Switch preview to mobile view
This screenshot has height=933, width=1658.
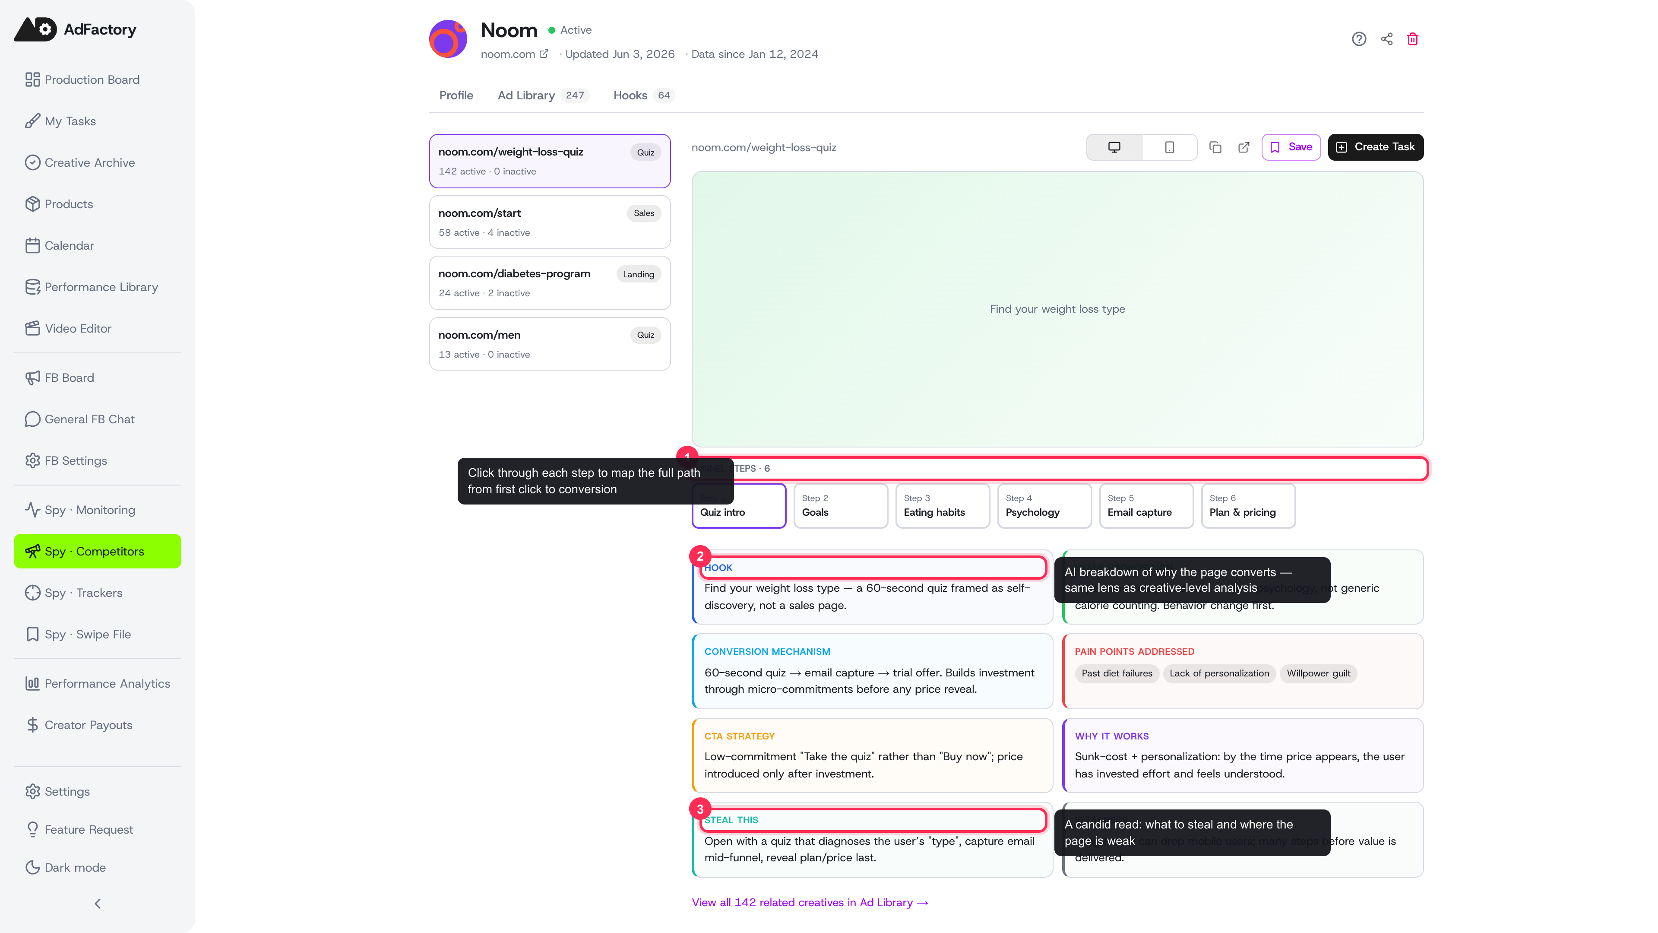pyautogui.click(x=1170, y=147)
